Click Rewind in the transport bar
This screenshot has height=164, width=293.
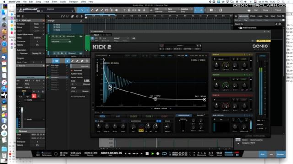[129, 154]
